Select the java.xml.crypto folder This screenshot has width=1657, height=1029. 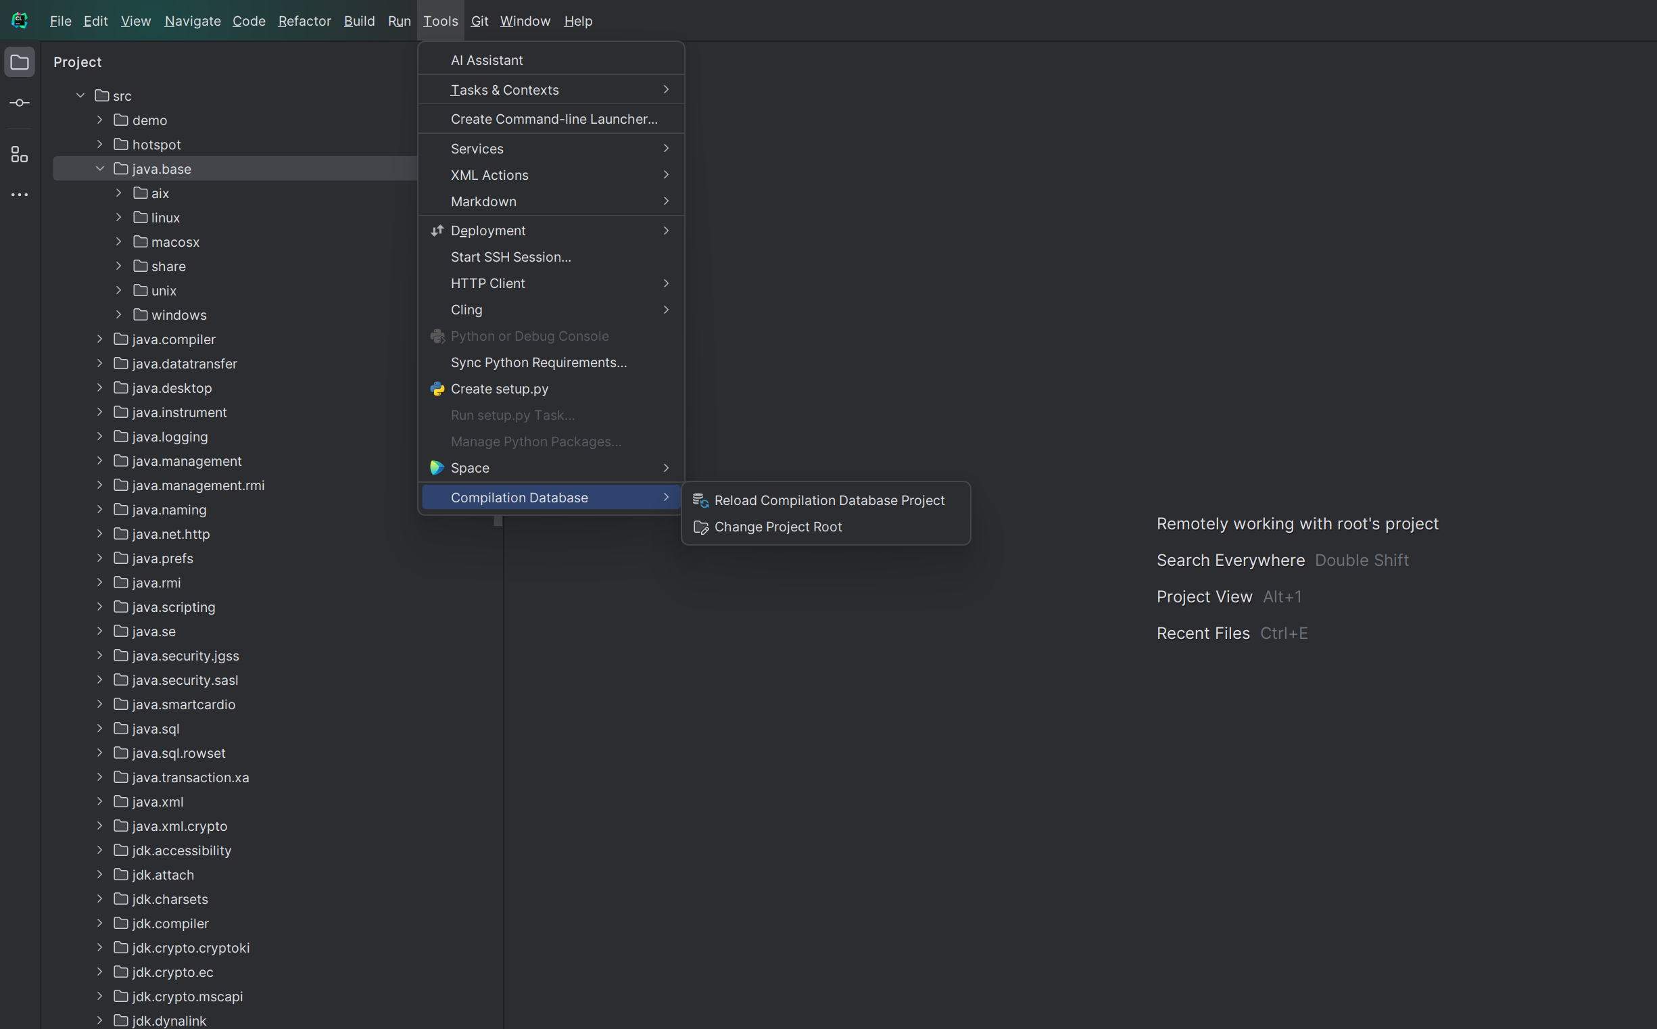tap(180, 826)
